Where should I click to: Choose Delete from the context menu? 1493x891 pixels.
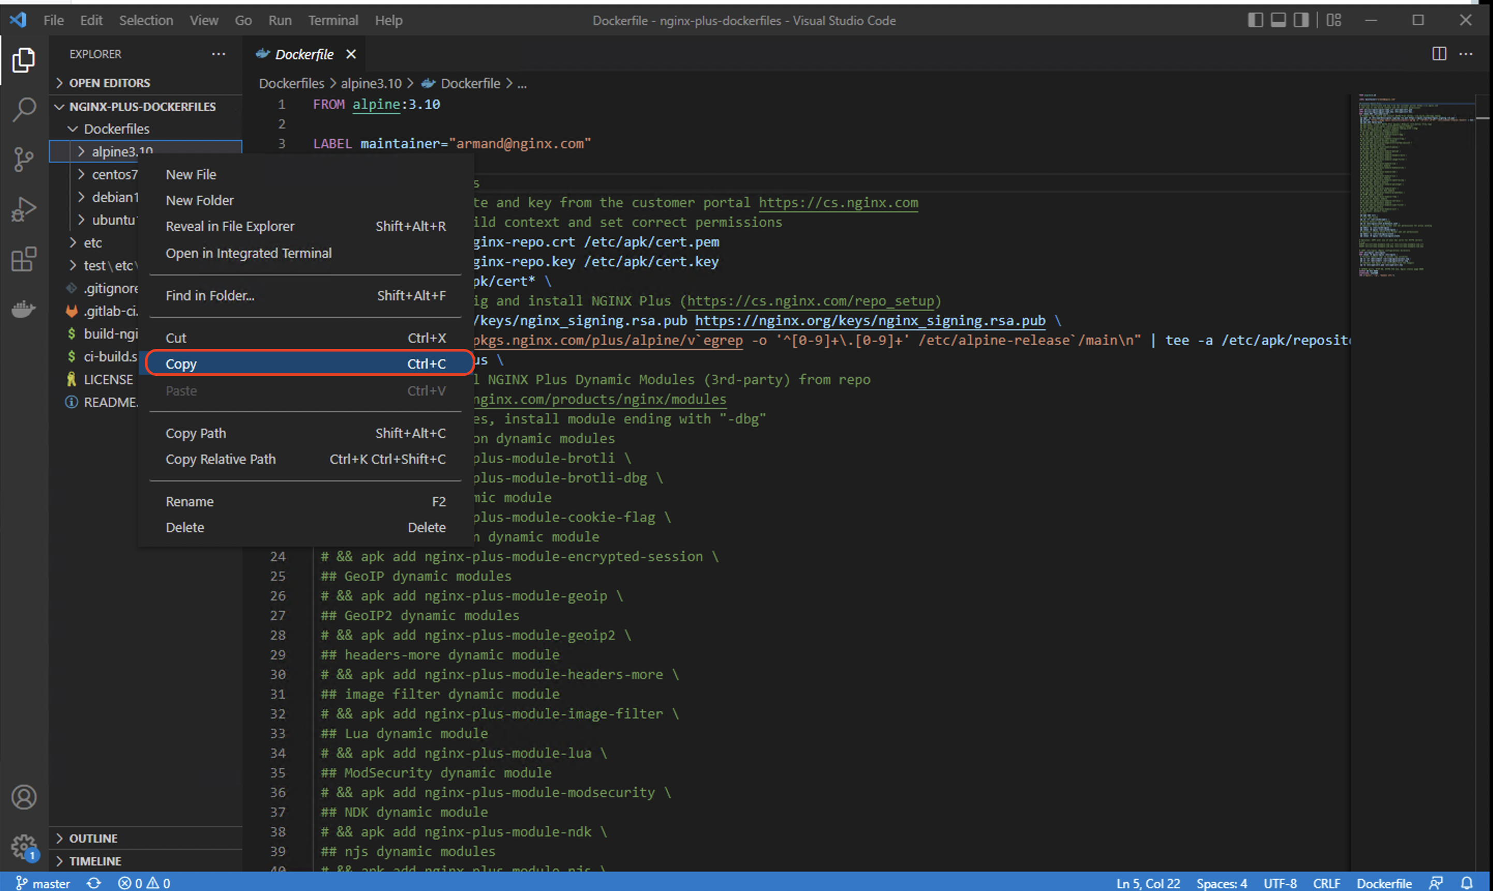[305, 527]
